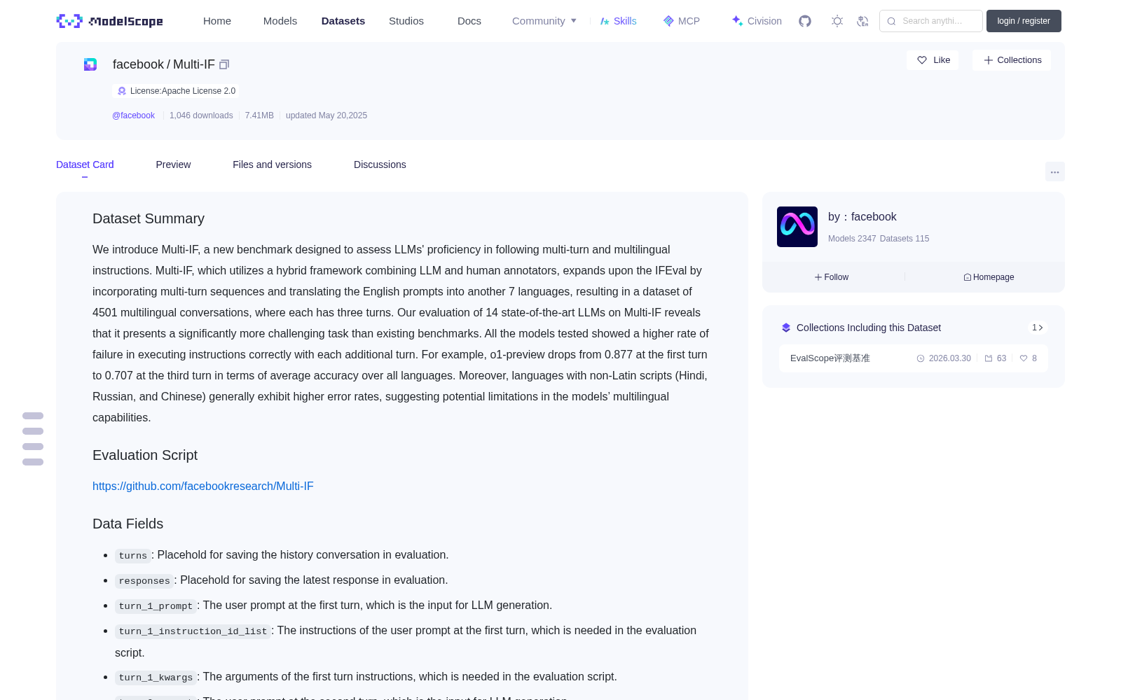The width and height of the screenshot is (1121, 700).
Task: Open the Skills page
Action: pyautogui.click(x=618, y=21)
